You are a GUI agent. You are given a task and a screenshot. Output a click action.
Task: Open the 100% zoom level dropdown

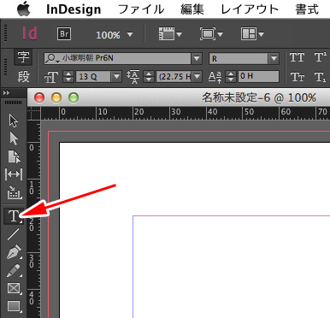pyautogui.click(x=130, y=35)
